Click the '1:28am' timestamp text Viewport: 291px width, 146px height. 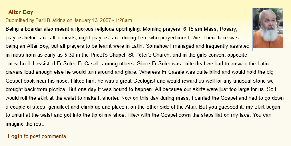click(124, 20)
